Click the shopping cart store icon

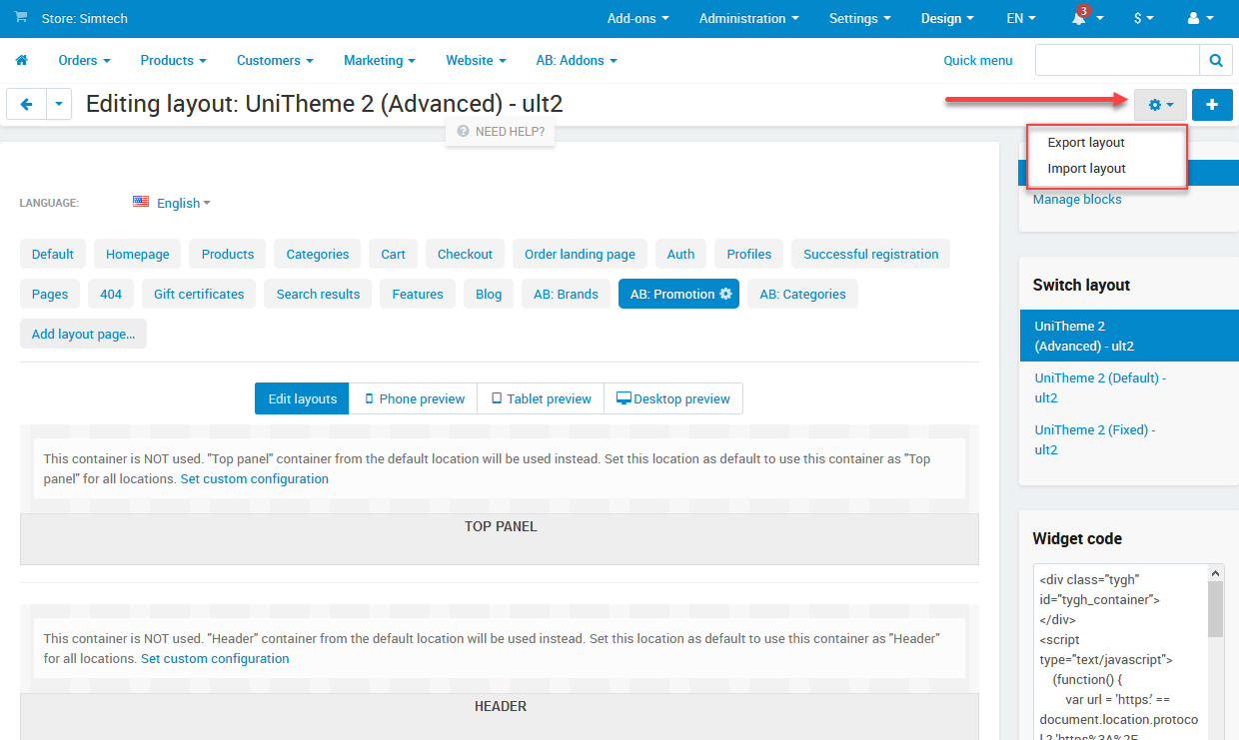(21, 18)
